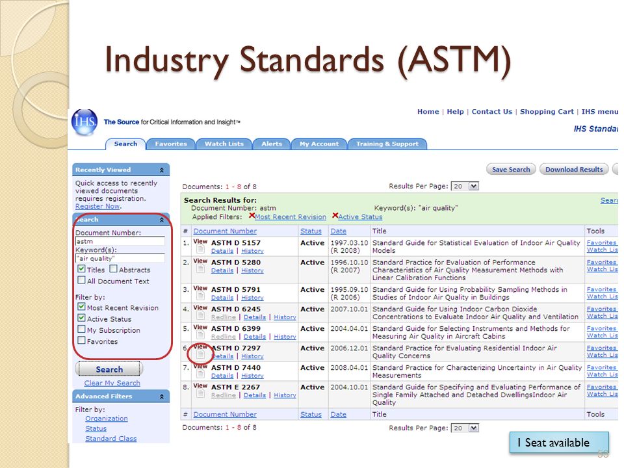
Task: Sort by Date bottom column header
Action: 338,414
